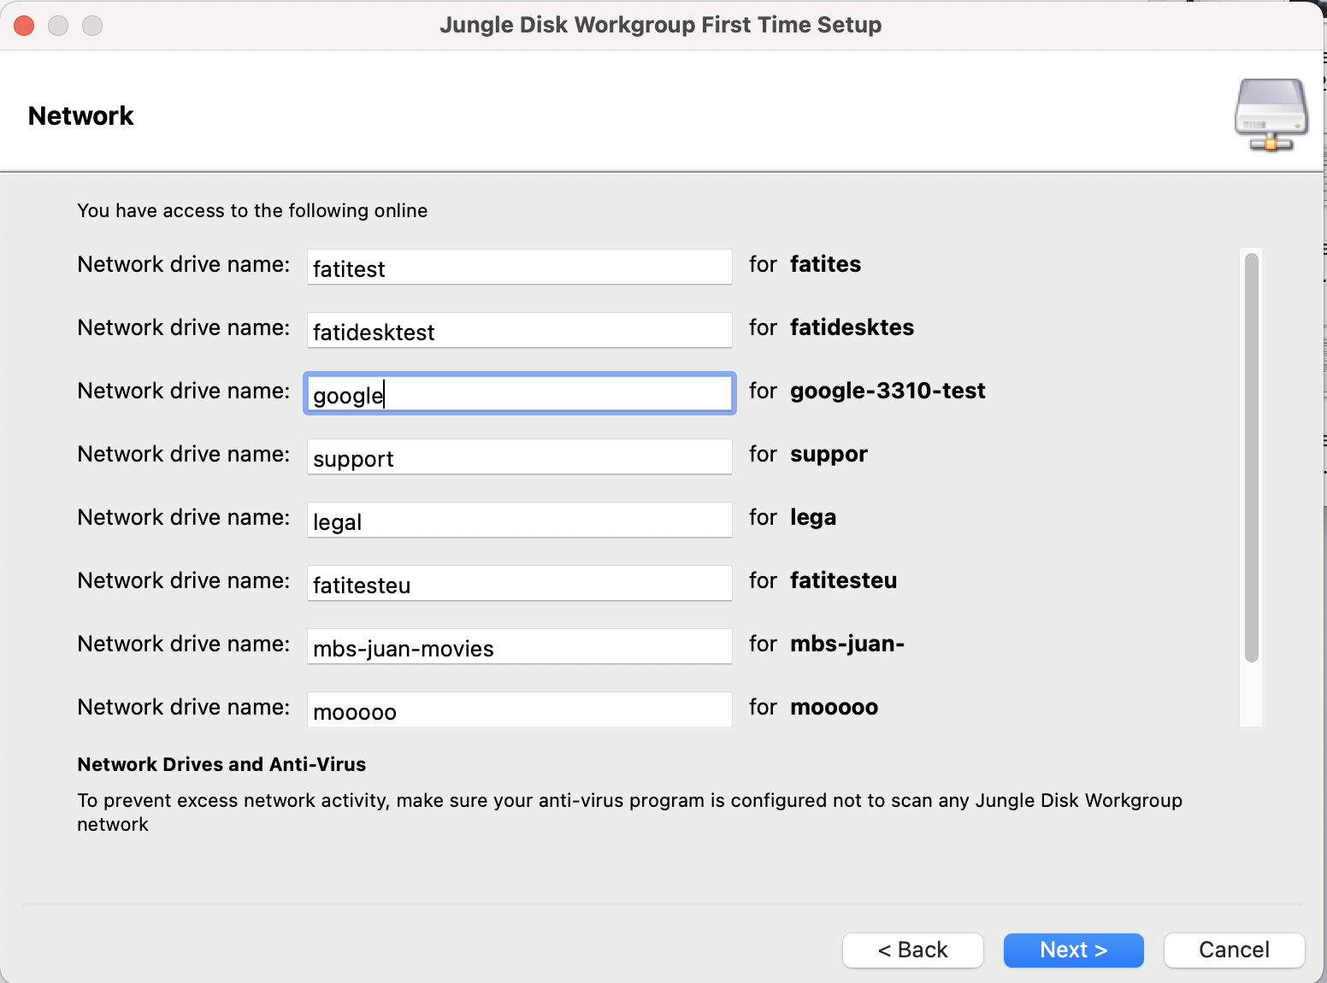
Task: Click 'You have access to the following online' text
Action: [252, 210]
